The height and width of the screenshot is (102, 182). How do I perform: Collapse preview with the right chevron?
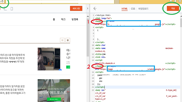[x=87, y=9]
